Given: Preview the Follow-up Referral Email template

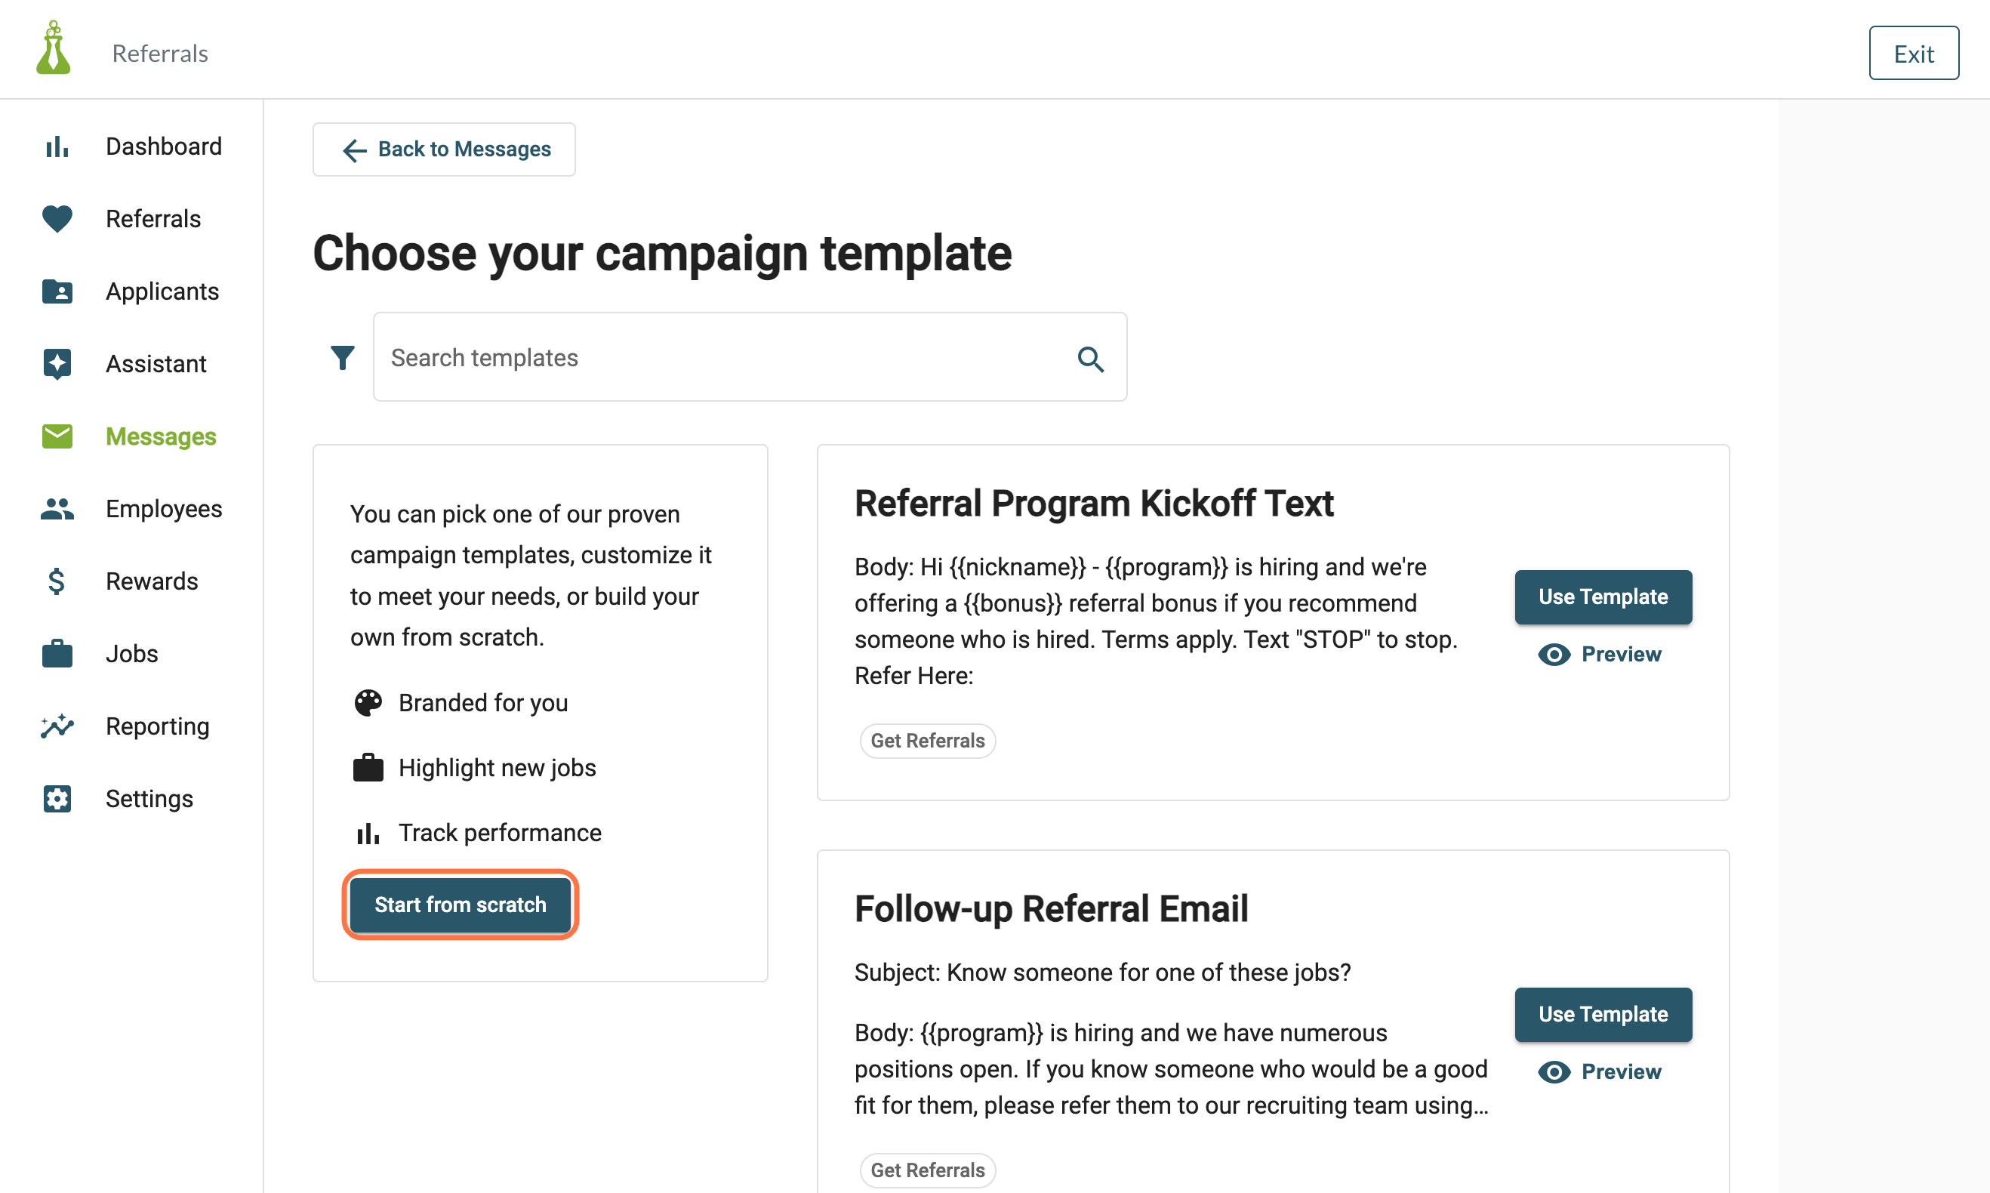Looking at the screenshot, I should pyautogui.click(x=1599, y=1071).
